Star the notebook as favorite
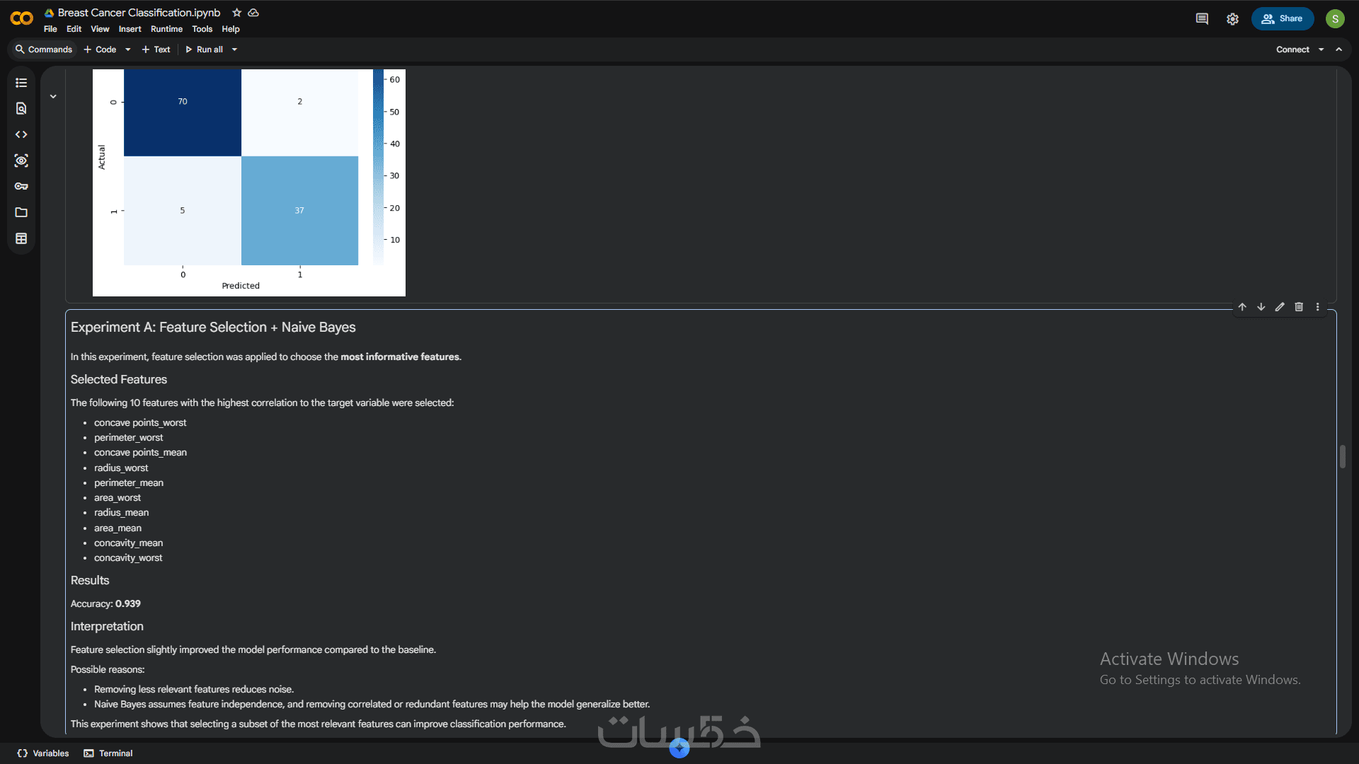Viewport: 1359px width, 764px height. click(237, 13)
